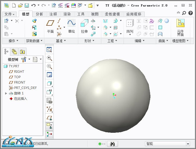Toggle annotation display with eye icon
196x149 pixels.
[x=49, y=126]
